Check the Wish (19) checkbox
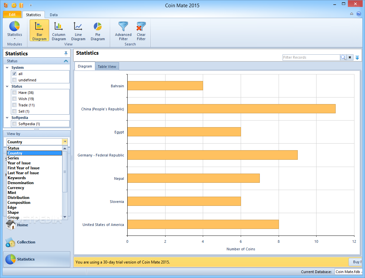Screen dimensions: 365x278 [x=15, y=99]
